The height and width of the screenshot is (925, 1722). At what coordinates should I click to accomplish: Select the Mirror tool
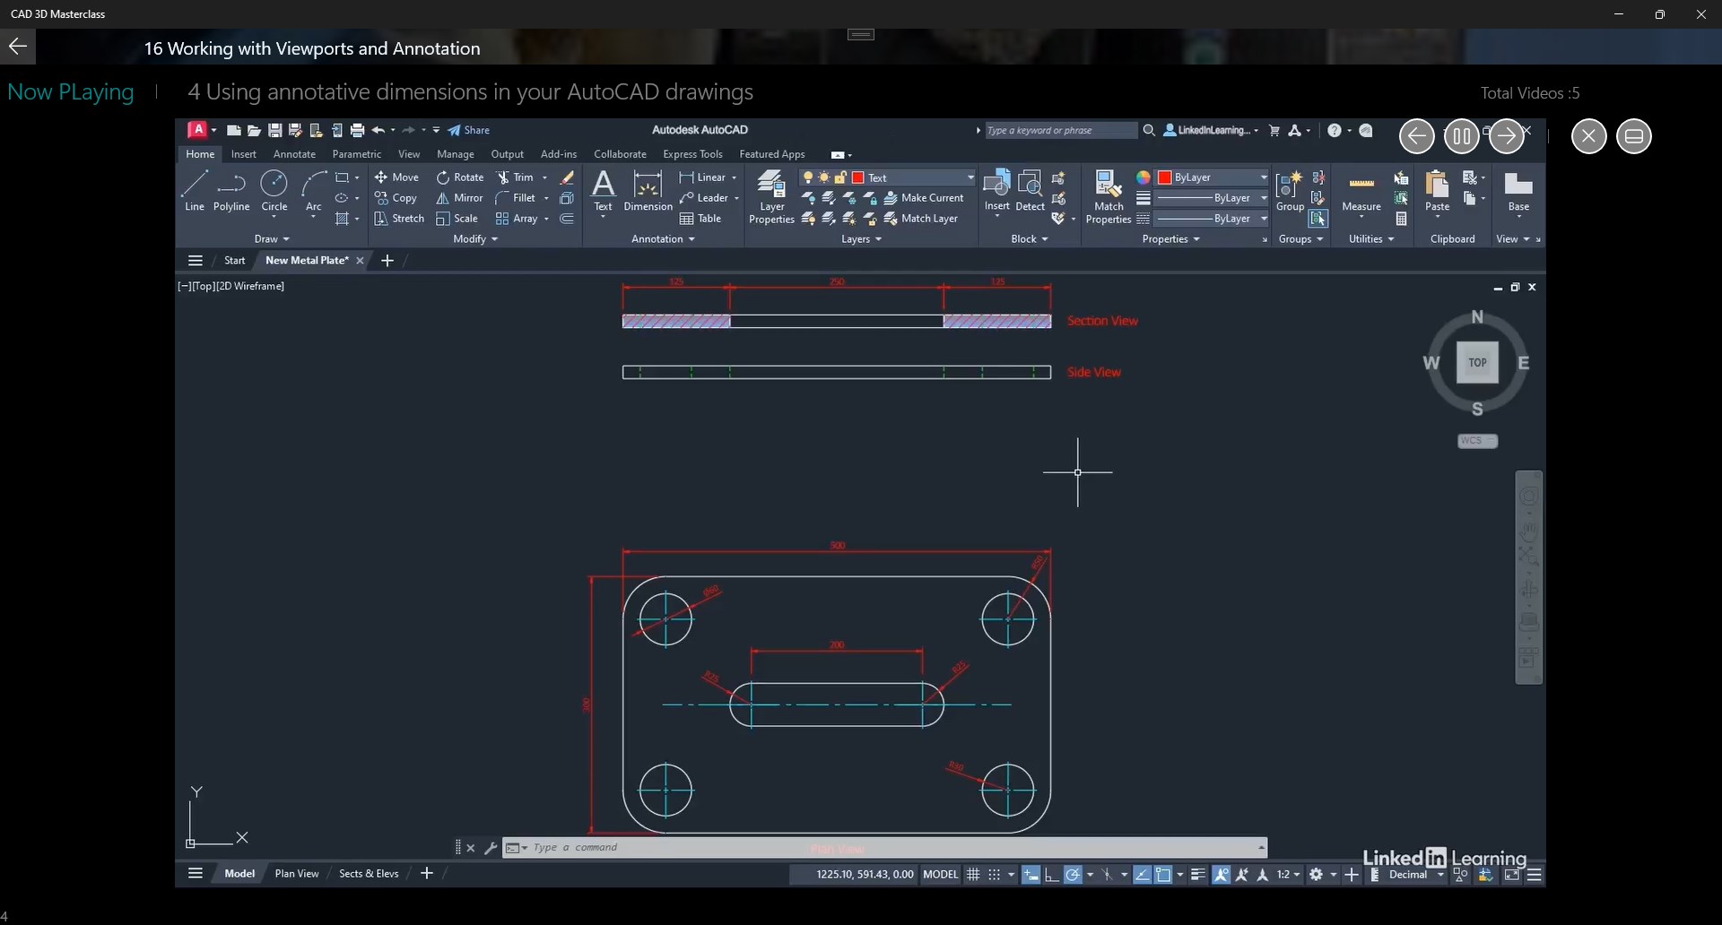click(460, 198)
